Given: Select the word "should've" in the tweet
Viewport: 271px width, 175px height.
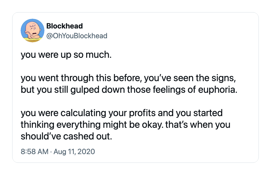Looking at the screenshot, I should point(41,136).
